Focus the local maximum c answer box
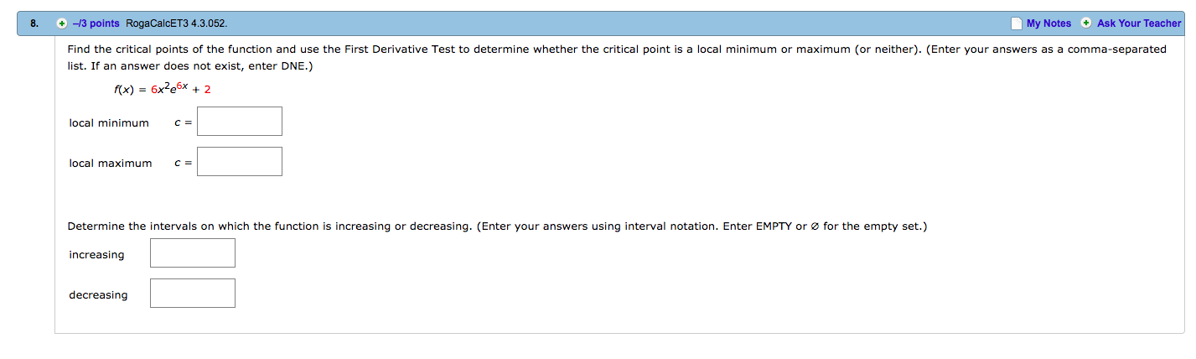The image size is (1196, 359). [x=240, y=162]
